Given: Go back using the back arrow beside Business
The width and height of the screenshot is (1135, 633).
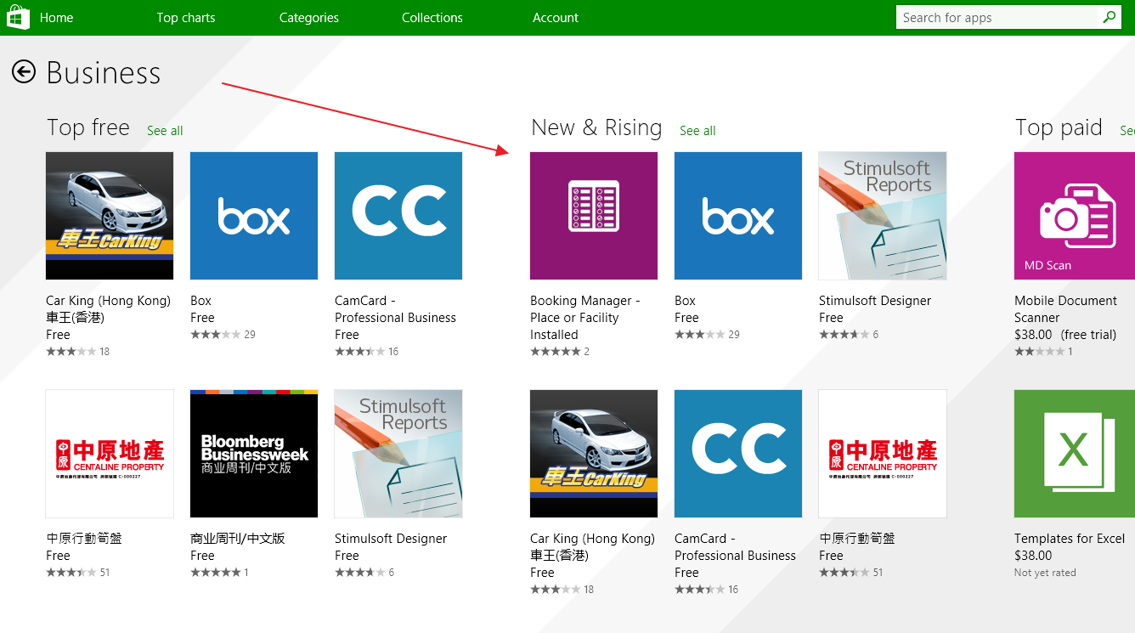Looking at the screenshot, I should [x=24, y=72].
